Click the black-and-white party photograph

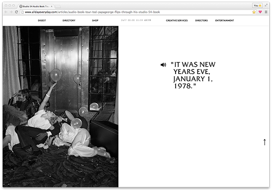[x=60, y=106]
